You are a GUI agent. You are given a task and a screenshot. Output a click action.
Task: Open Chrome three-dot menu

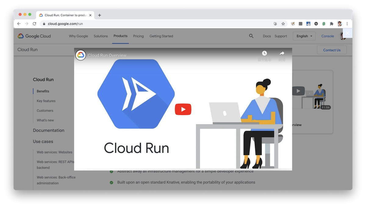[347, 23]
